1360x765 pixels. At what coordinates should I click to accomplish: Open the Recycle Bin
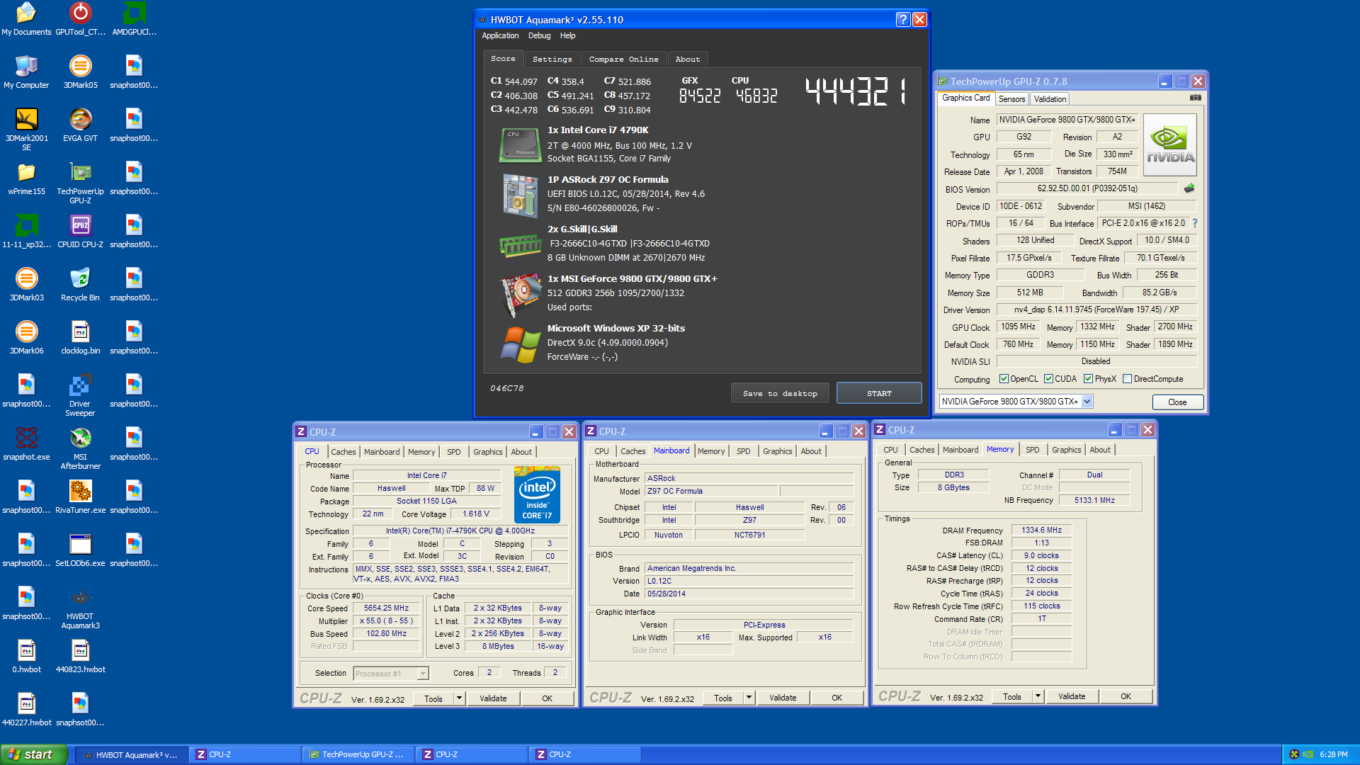[80, 285]
